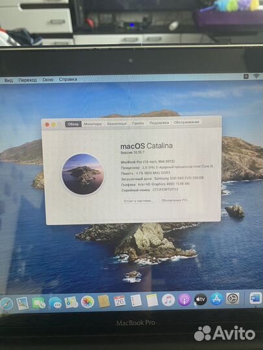263x350 pixels.
Task: Minimize the About This Mac window
Action: coord(54,124)
